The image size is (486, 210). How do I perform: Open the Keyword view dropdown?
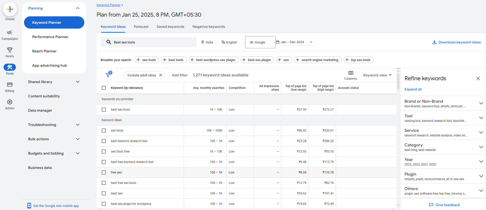(x=377, y=75)
